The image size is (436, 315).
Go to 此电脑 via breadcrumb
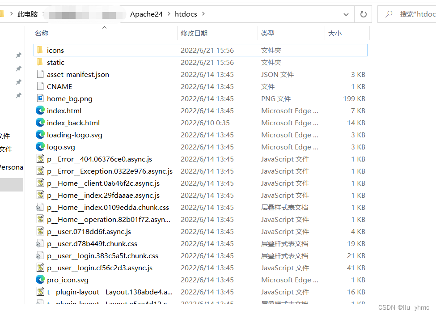pos(28,14)
